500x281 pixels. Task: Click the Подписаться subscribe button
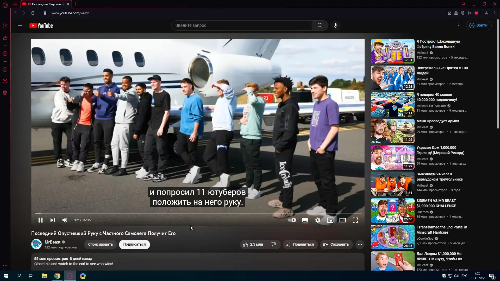pyautogui.click(x=134, y=245)
